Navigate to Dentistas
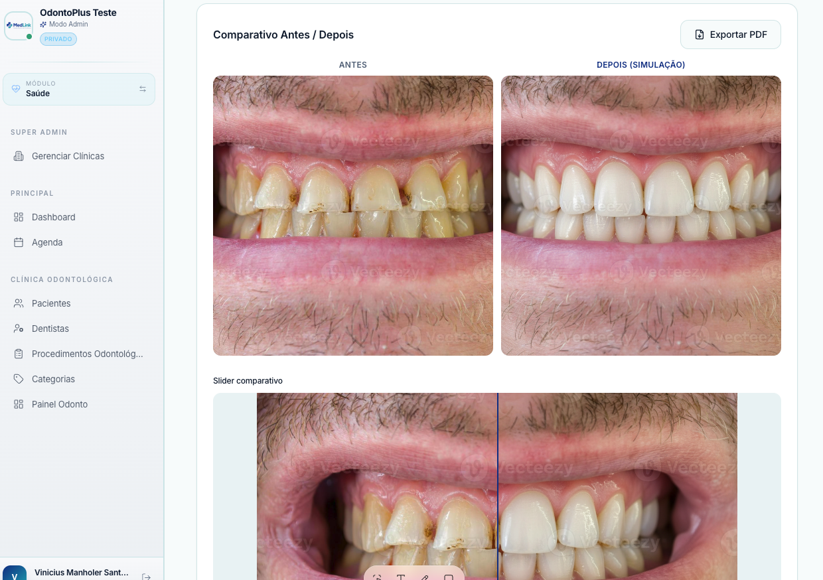Screen dimensions: 823x580 click(x=50, y=328)
